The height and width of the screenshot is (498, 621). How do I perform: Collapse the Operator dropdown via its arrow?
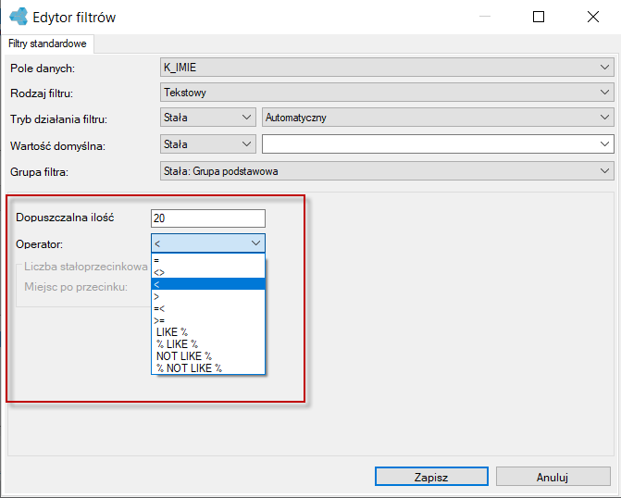pyautogui.click(x=255, y=243)
